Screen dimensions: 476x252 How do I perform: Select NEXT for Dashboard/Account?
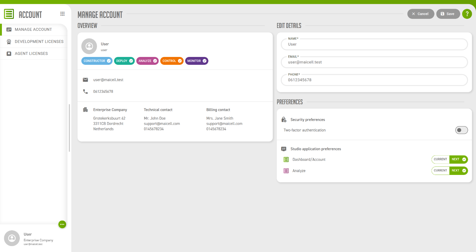(x=459, y=160)
